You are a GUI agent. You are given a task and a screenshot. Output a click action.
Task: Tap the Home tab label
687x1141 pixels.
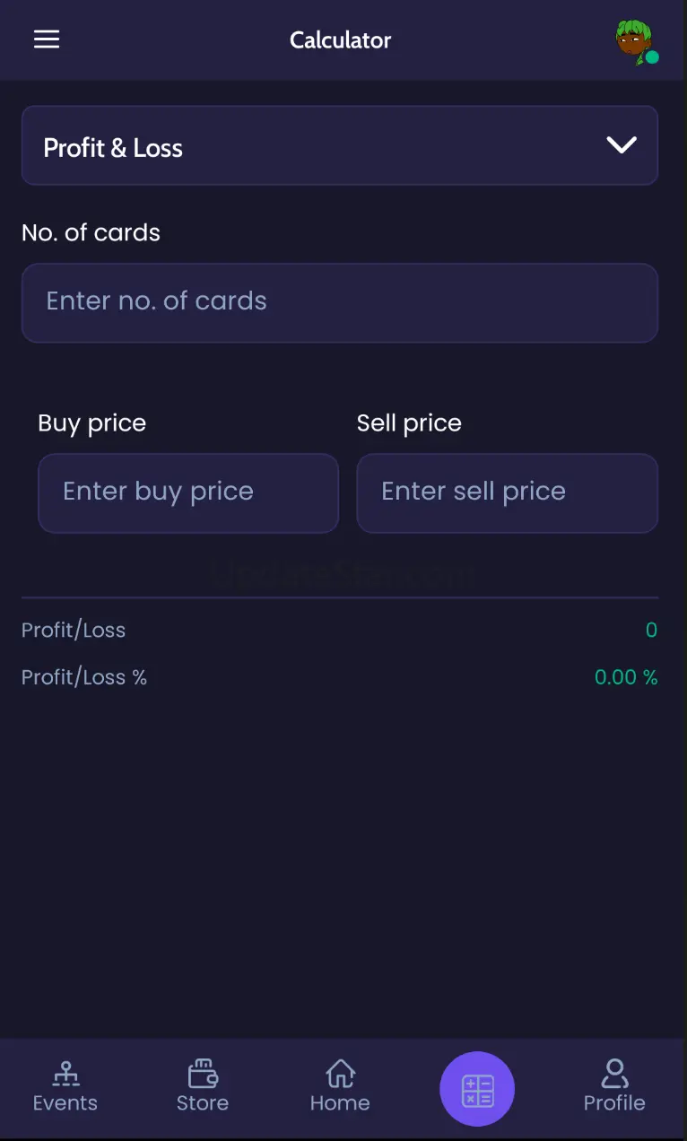coord(340,1103)
